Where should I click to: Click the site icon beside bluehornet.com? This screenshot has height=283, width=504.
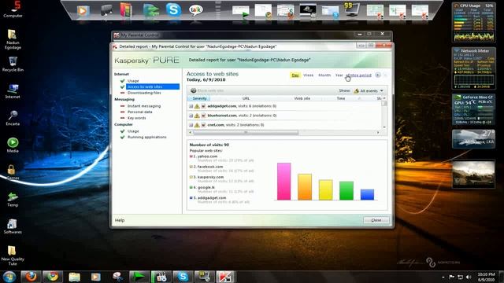[203, 116]
